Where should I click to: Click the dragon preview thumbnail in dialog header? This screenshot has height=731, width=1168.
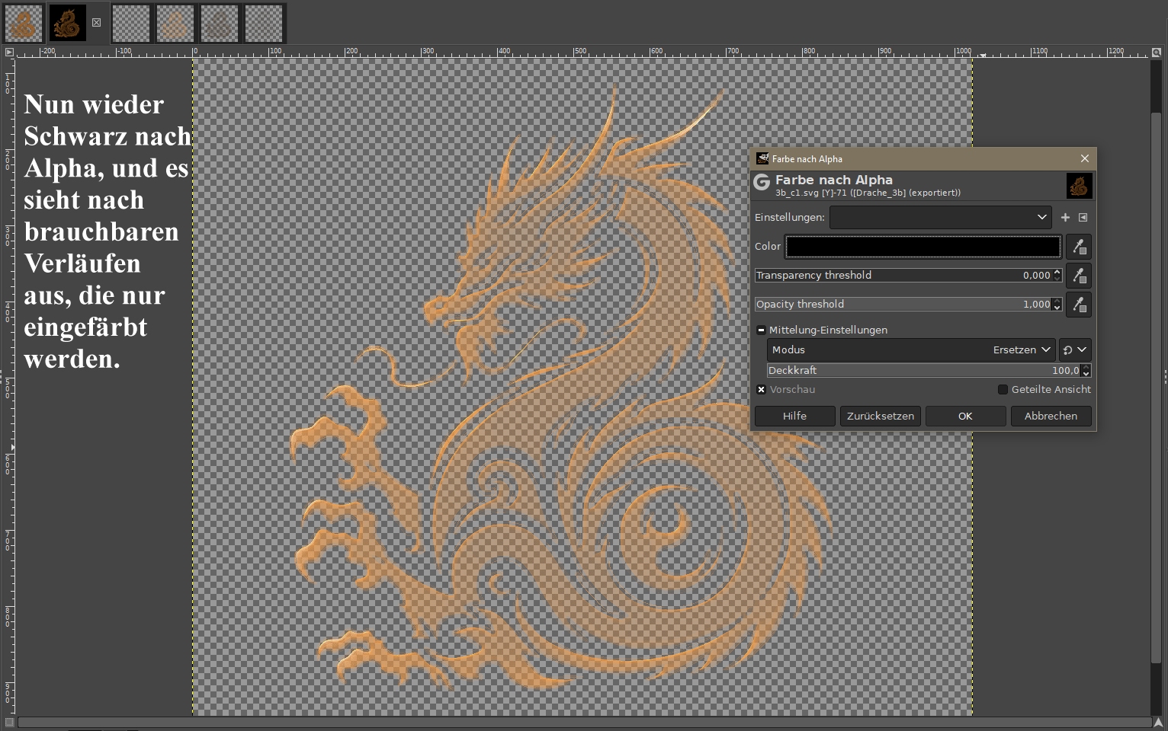click(1079, 186)
